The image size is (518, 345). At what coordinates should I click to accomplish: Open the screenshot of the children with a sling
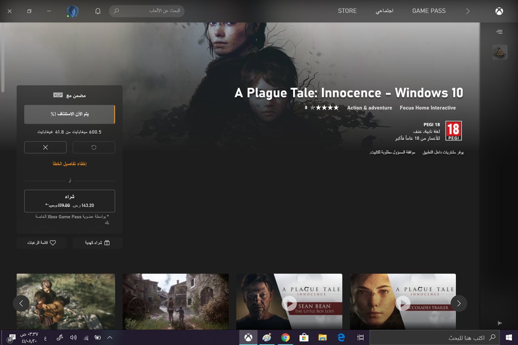click(x=66, y=302)
